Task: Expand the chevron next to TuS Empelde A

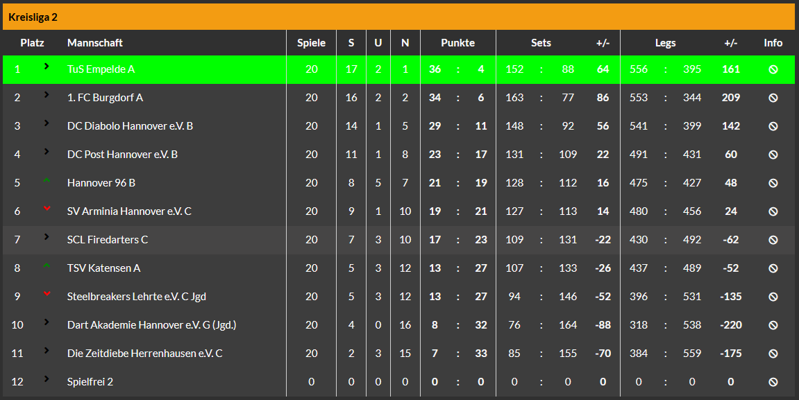Action: (x=47, y=66)
